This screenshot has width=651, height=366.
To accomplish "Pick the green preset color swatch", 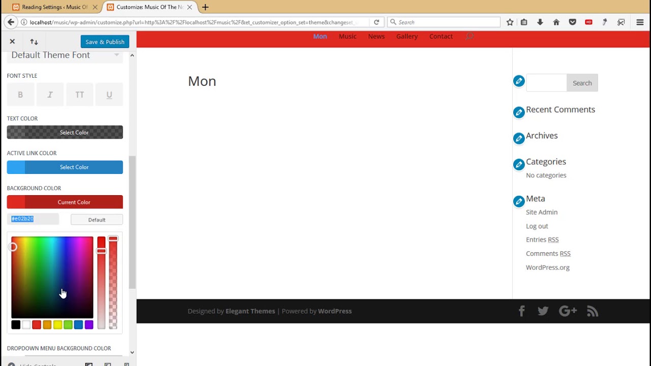I will coord(68,324).
